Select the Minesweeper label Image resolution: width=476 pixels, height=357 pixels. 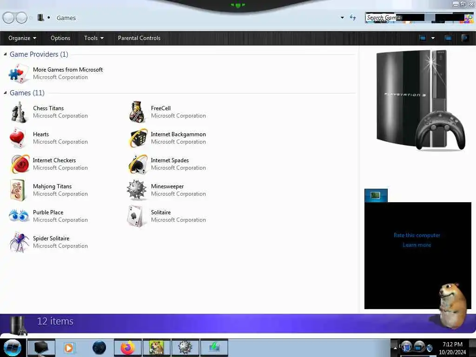(167, 186)
